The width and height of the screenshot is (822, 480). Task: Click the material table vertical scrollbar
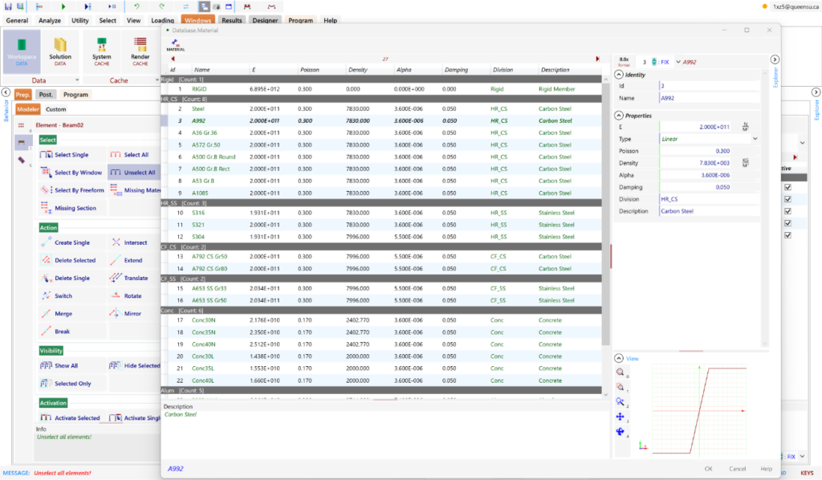[x=605, y=215]
